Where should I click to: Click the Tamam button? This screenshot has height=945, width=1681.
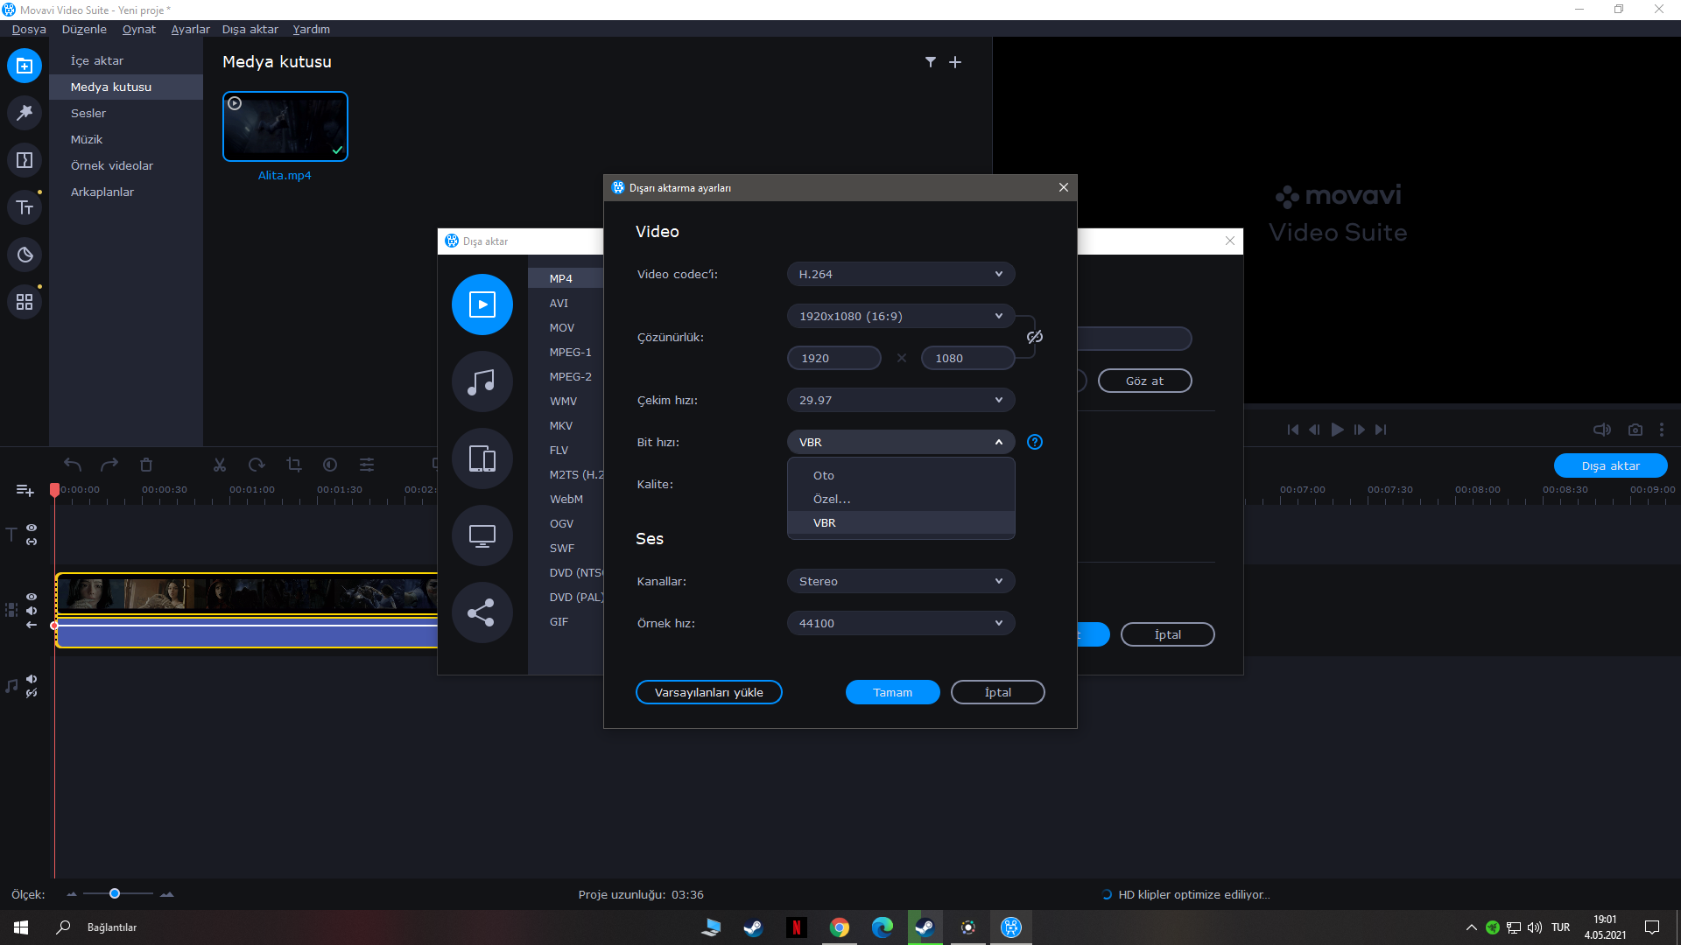pyautogui.click(x=892, y=692)
